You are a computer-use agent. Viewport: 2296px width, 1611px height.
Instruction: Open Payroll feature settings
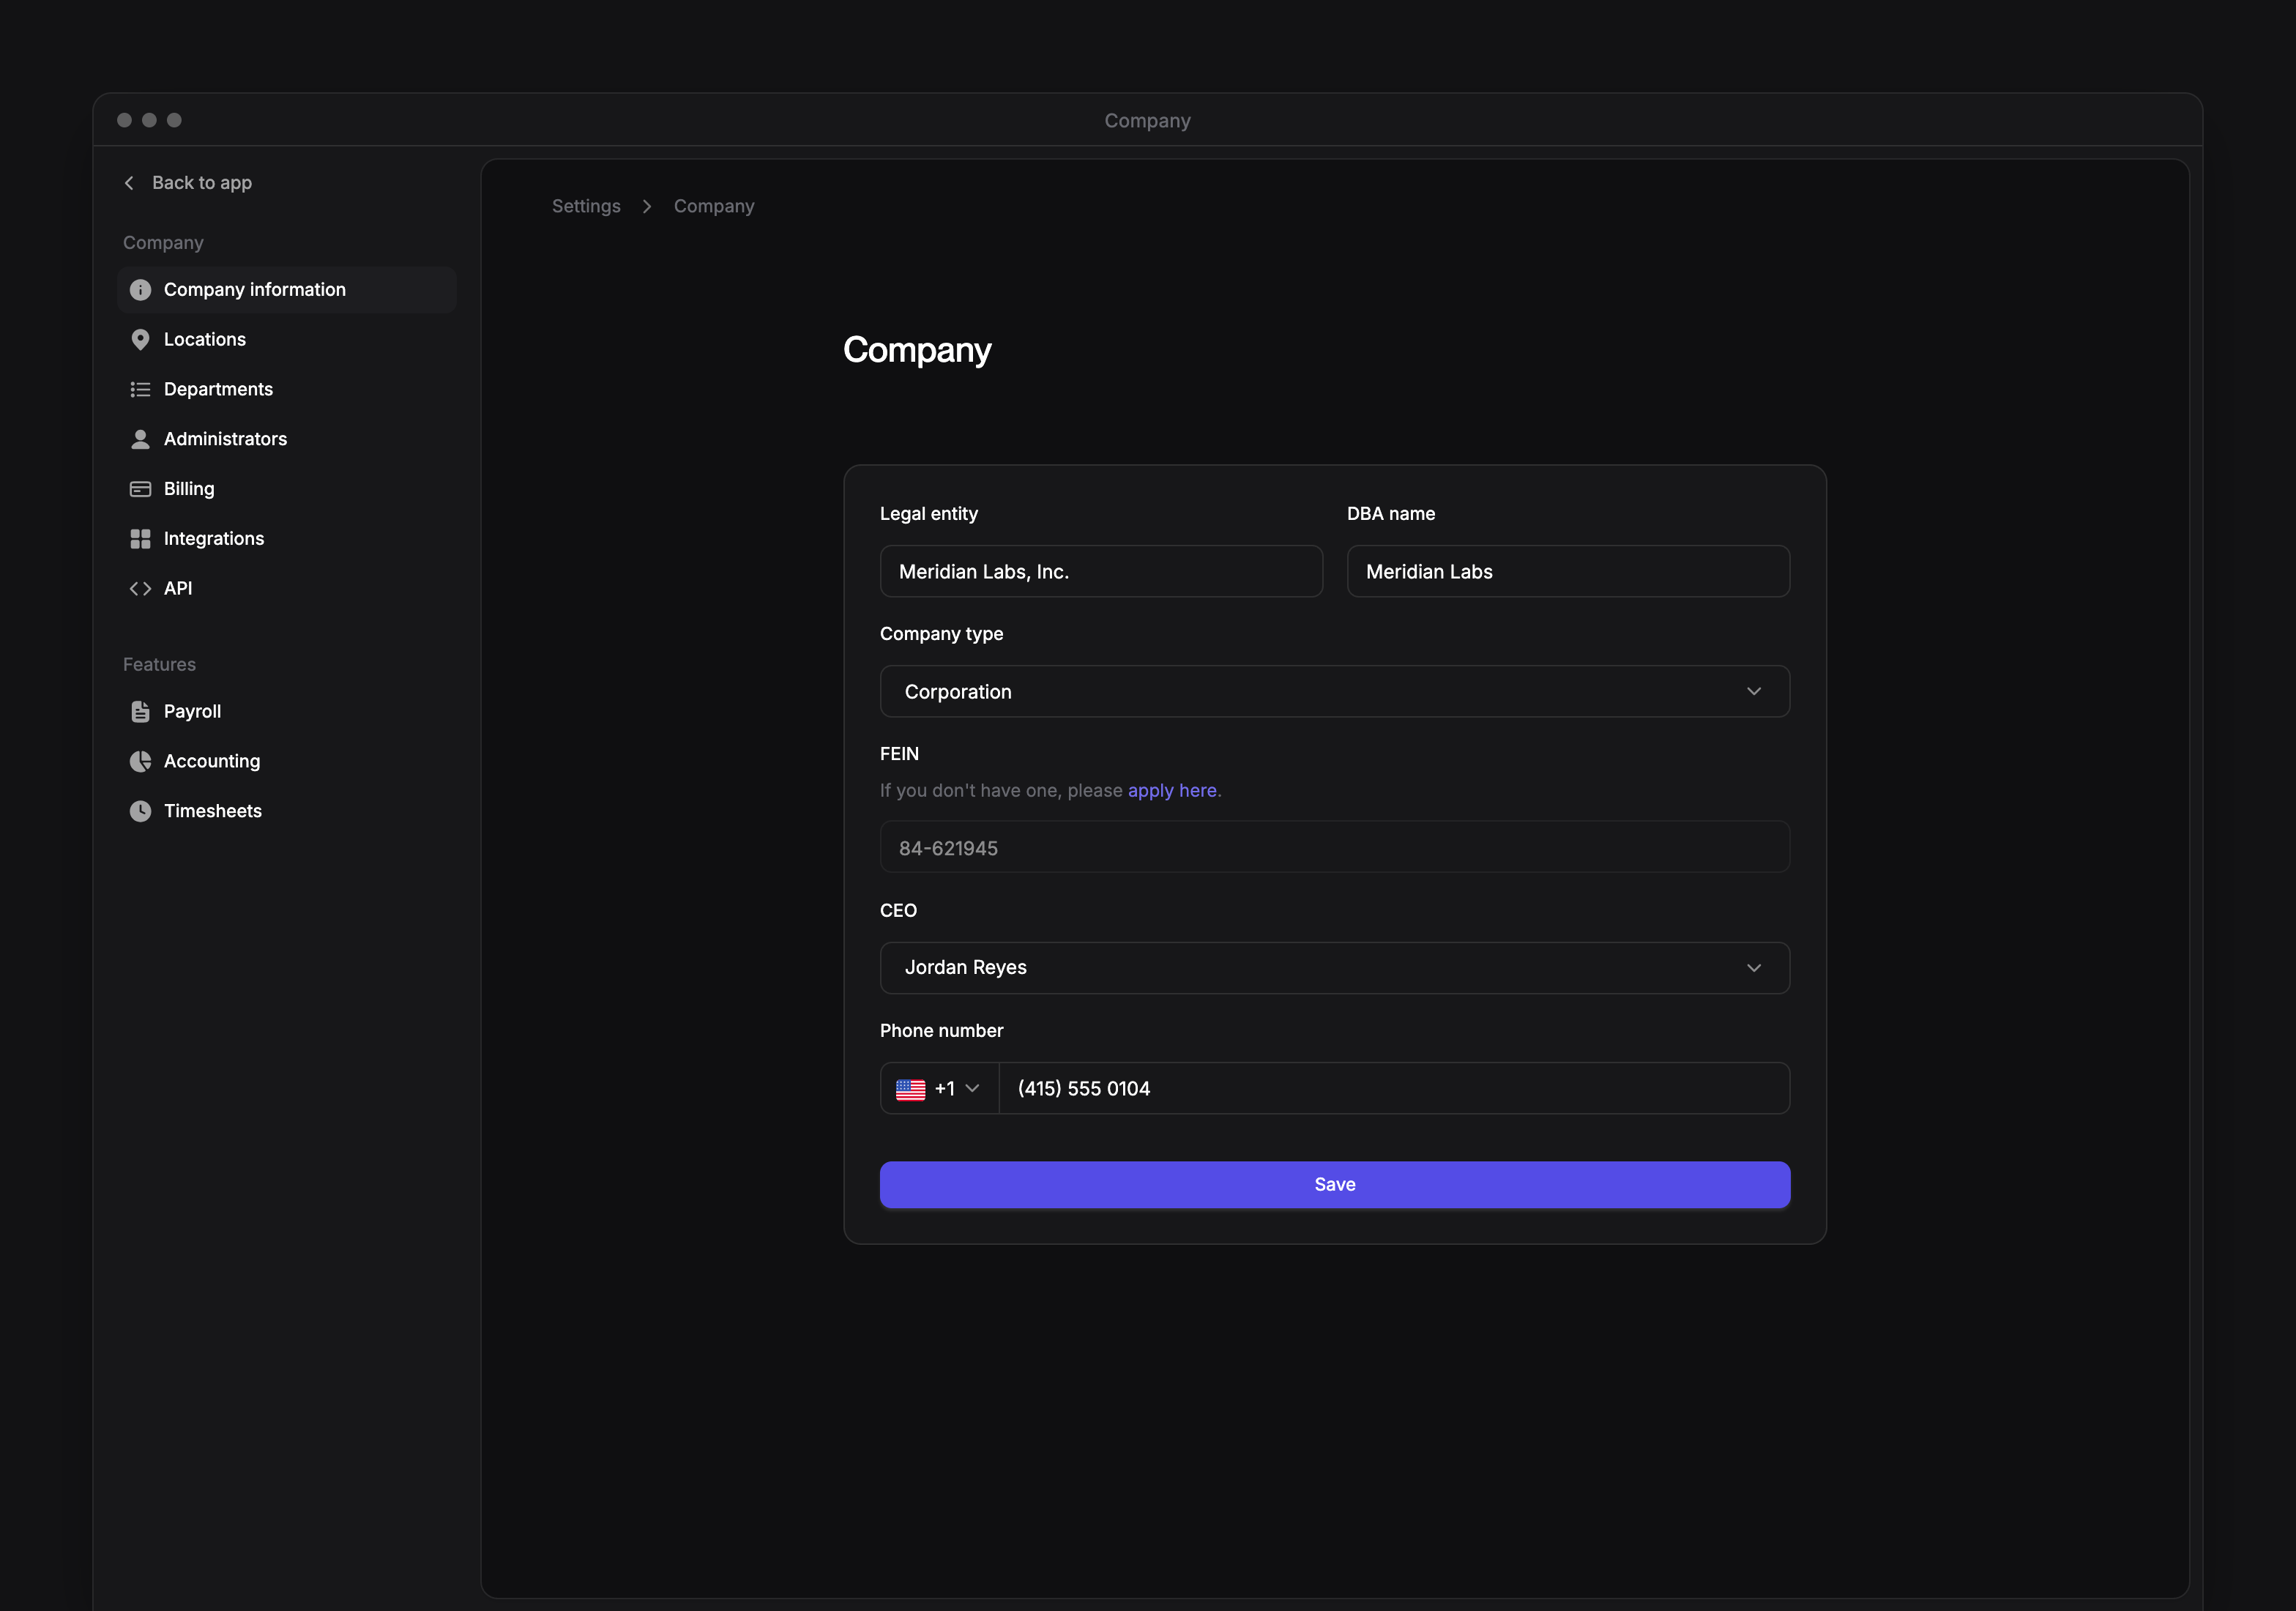click(x=287, y=712)
